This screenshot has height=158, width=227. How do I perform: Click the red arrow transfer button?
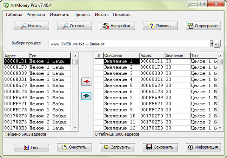pyautogui.click(x=87, y=81)
